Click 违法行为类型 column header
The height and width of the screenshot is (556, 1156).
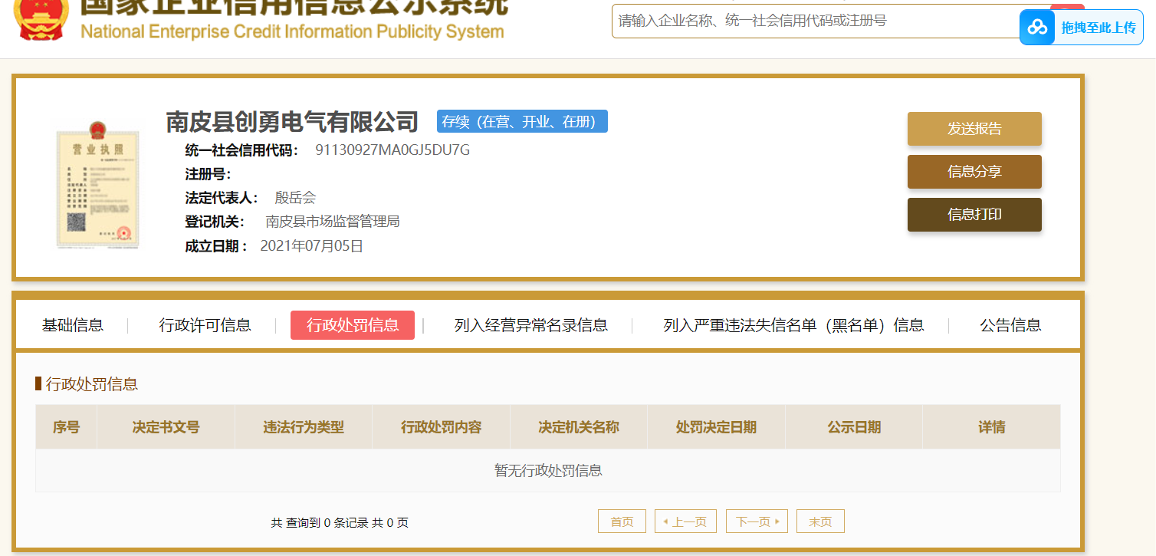click(x=304, y=427)
